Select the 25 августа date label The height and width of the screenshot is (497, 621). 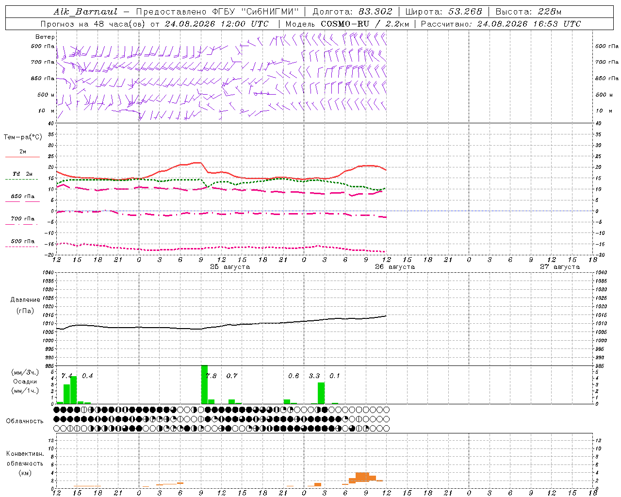click(x=230, y=267)
